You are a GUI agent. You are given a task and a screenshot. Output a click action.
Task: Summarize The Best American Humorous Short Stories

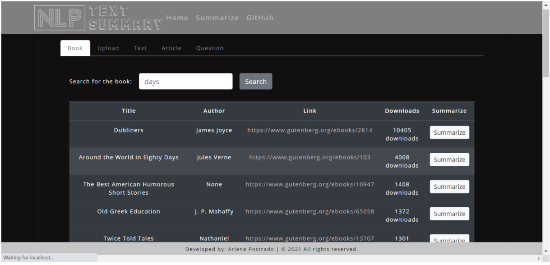click(449, 186)
